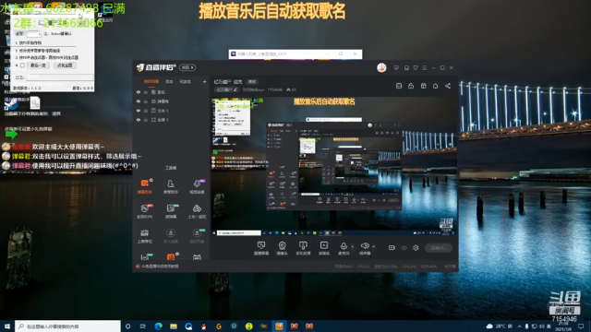Click the button beside checkbox in small dialog
Image resolution: width=591 pixels, height=332 pixels.
(x=38, y=65)
